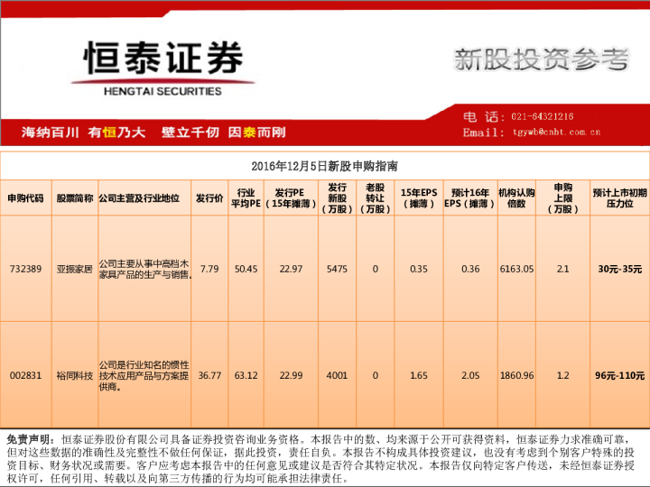
Task: Click the new shares value 5475
Action: 337,269
